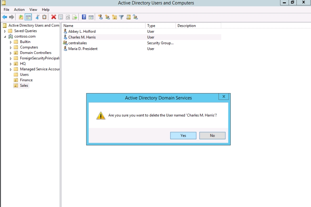
Task: Click Maria D. President user icon
Action: coord(65,48)
